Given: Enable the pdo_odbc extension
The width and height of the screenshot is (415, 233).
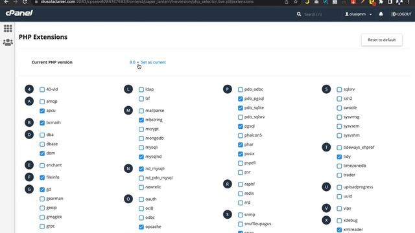Looking at the screenshot, I should pyautogui.click(x=241, y=89).
